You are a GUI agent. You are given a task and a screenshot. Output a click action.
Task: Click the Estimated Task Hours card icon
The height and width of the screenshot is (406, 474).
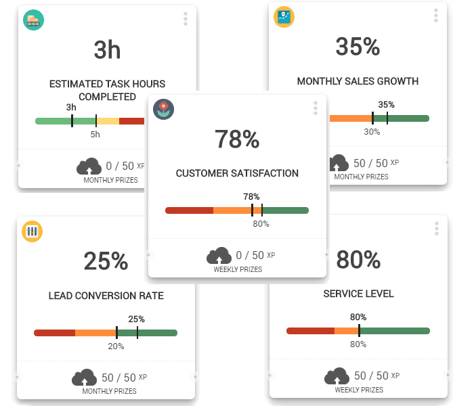33,20
